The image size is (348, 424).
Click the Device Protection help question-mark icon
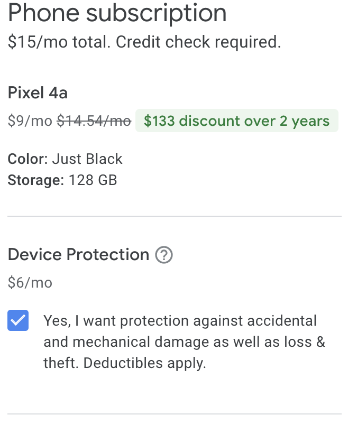point(164,255)
